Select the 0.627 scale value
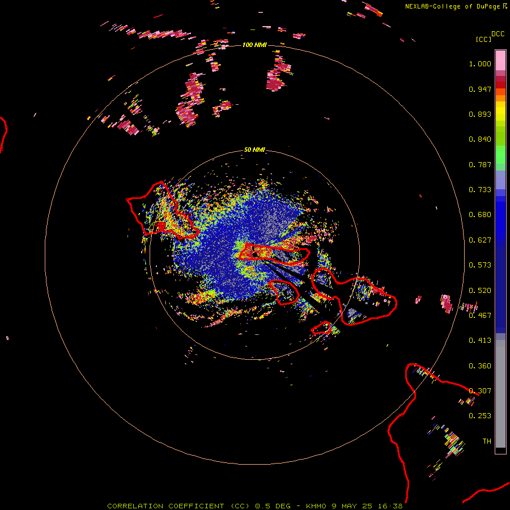Viewport: 510px width, 510px height. coord(480,240)
